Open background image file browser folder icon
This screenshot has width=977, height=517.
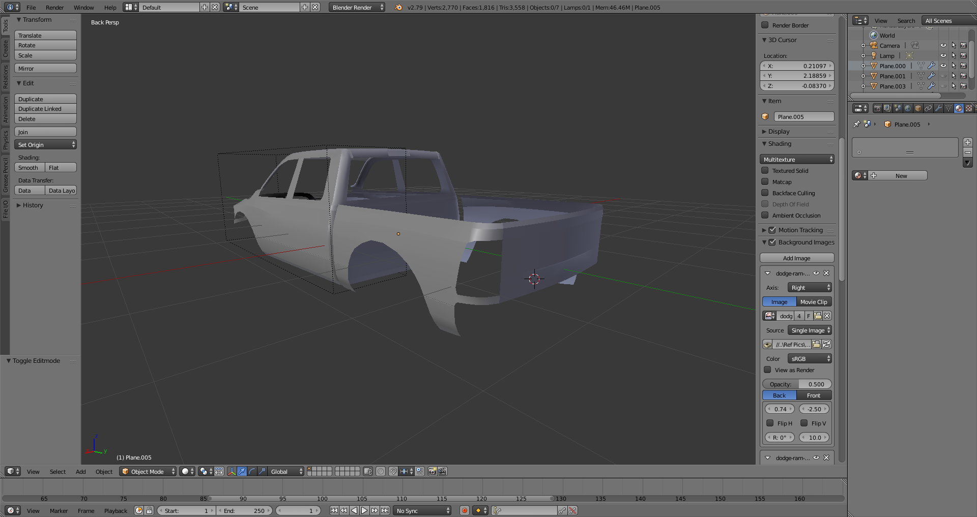click(816, 344)
